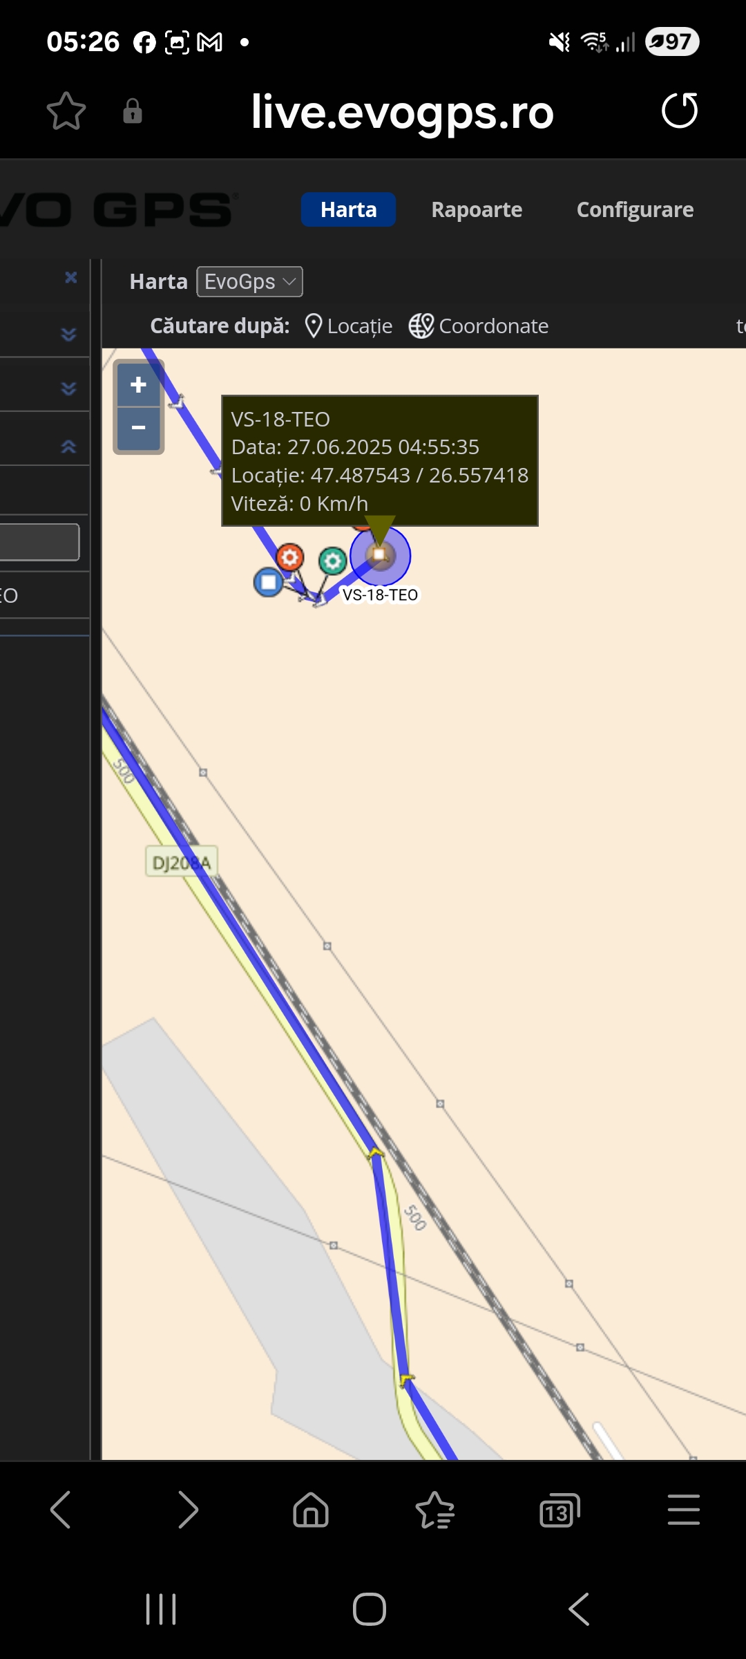Image resolution: width=746 pixels, height=1659 pixels.
Task: Collapse the upward double-chevron sidebar section
Action: click(x=68, y=447)
